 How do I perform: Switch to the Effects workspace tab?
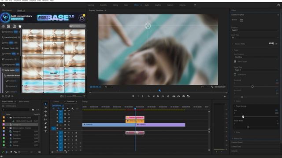point(136,5)
